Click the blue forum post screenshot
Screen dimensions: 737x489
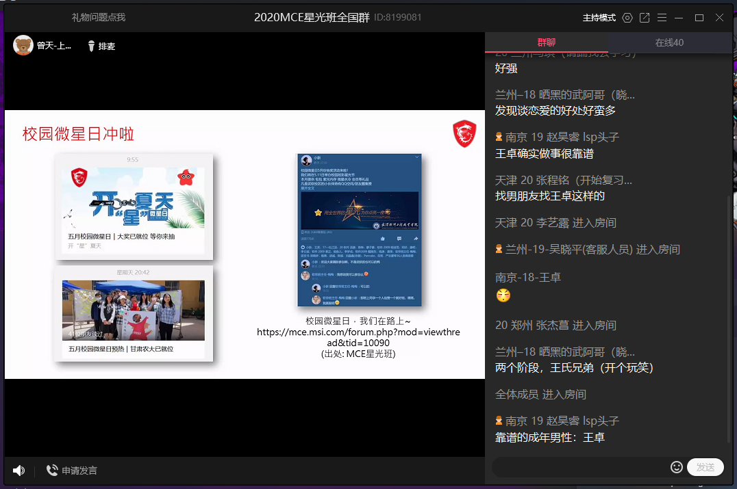[x=360, y=230]
